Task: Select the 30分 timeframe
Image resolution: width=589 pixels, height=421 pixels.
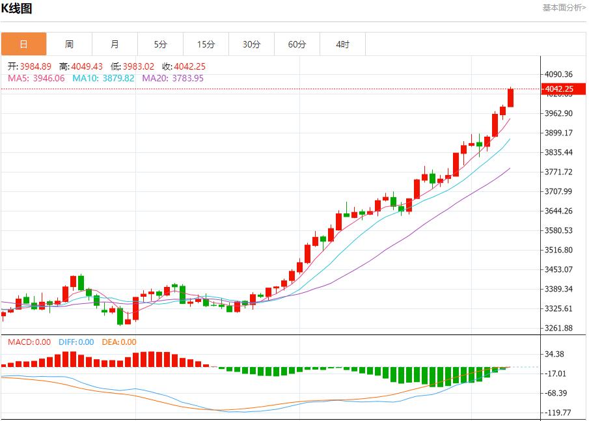Action: 251,44
